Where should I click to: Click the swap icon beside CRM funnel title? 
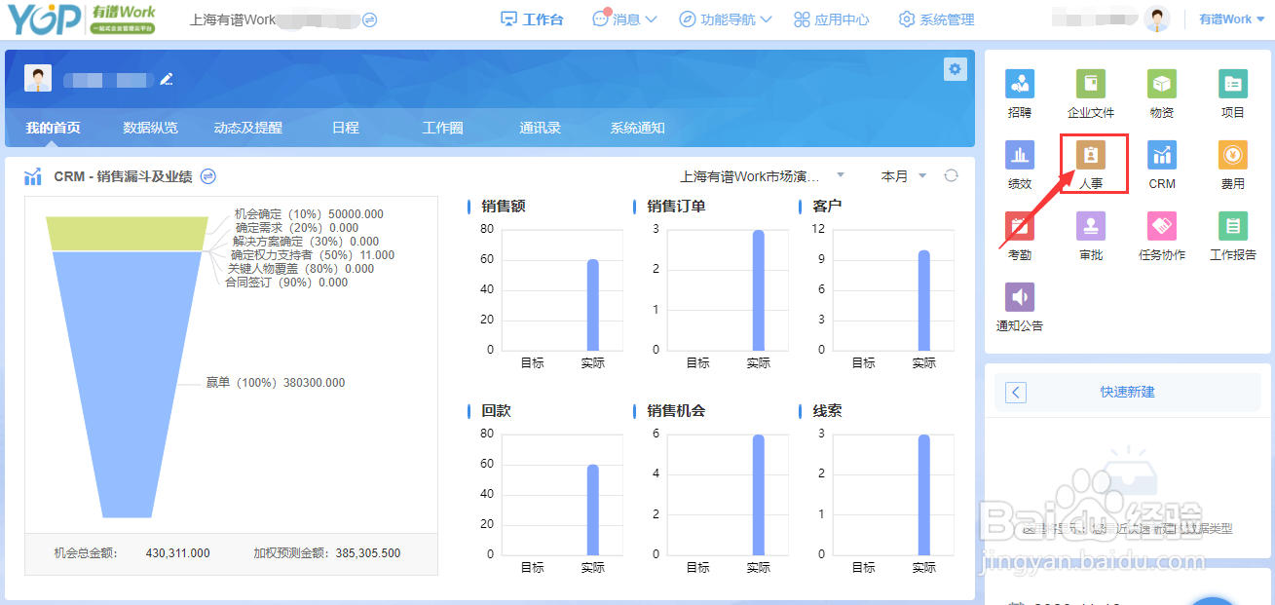pos(207,176)
